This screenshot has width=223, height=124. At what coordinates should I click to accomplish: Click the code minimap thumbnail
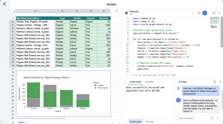pos(214,23)
